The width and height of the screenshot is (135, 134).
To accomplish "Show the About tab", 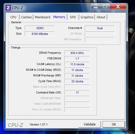I will coord(101,17).
